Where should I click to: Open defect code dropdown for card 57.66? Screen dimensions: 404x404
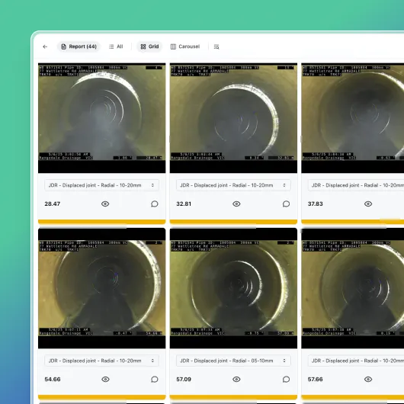(356, 361)
